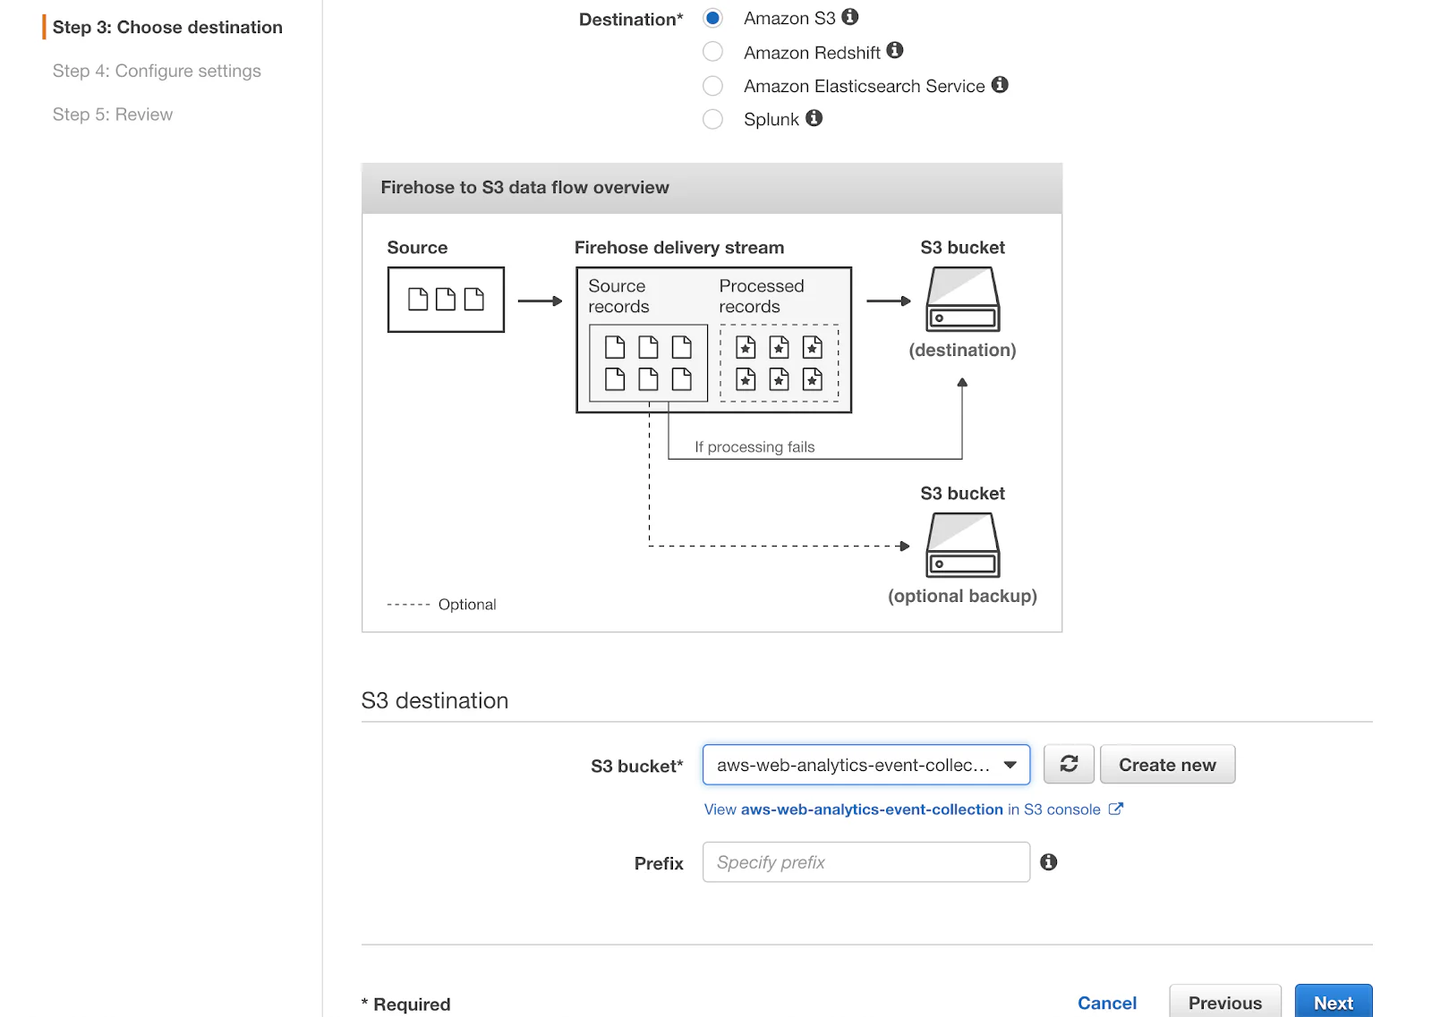The image size is (1432, 1017).
Task: Open the S3 bucket dropdown
Action: tap(866, 765)
